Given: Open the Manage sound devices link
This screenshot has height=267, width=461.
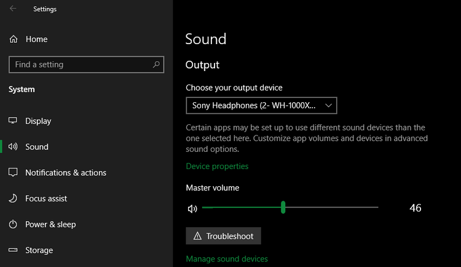Looking at the screenshot, I should 227,259.
